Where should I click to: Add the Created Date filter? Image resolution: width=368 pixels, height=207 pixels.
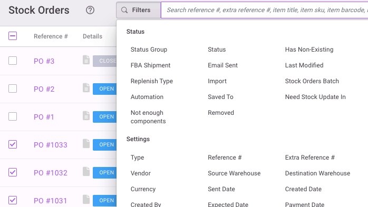coord(303,189)
